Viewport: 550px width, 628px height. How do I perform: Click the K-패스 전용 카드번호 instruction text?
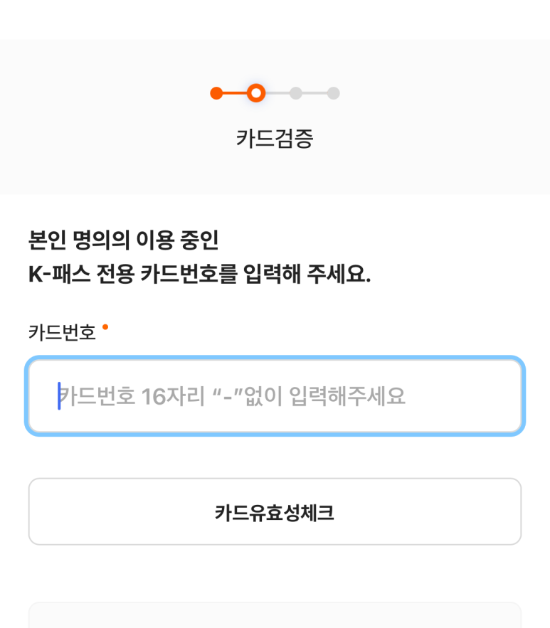pos(199,275)
